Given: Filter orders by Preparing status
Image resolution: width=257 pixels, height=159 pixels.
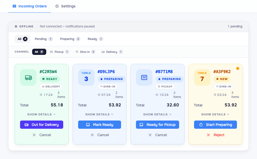Looking at the screenshot, I should point(70,39).
